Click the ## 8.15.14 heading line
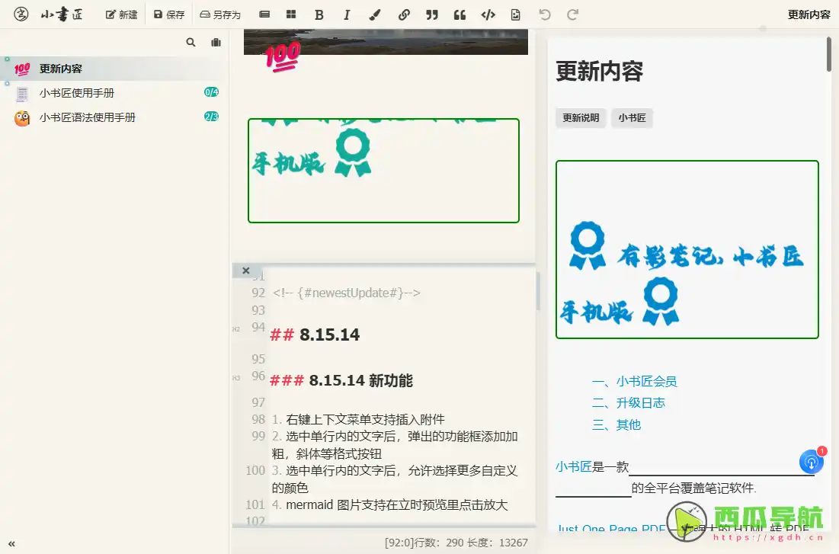The image size is (839, 554). tap(315, 335)
